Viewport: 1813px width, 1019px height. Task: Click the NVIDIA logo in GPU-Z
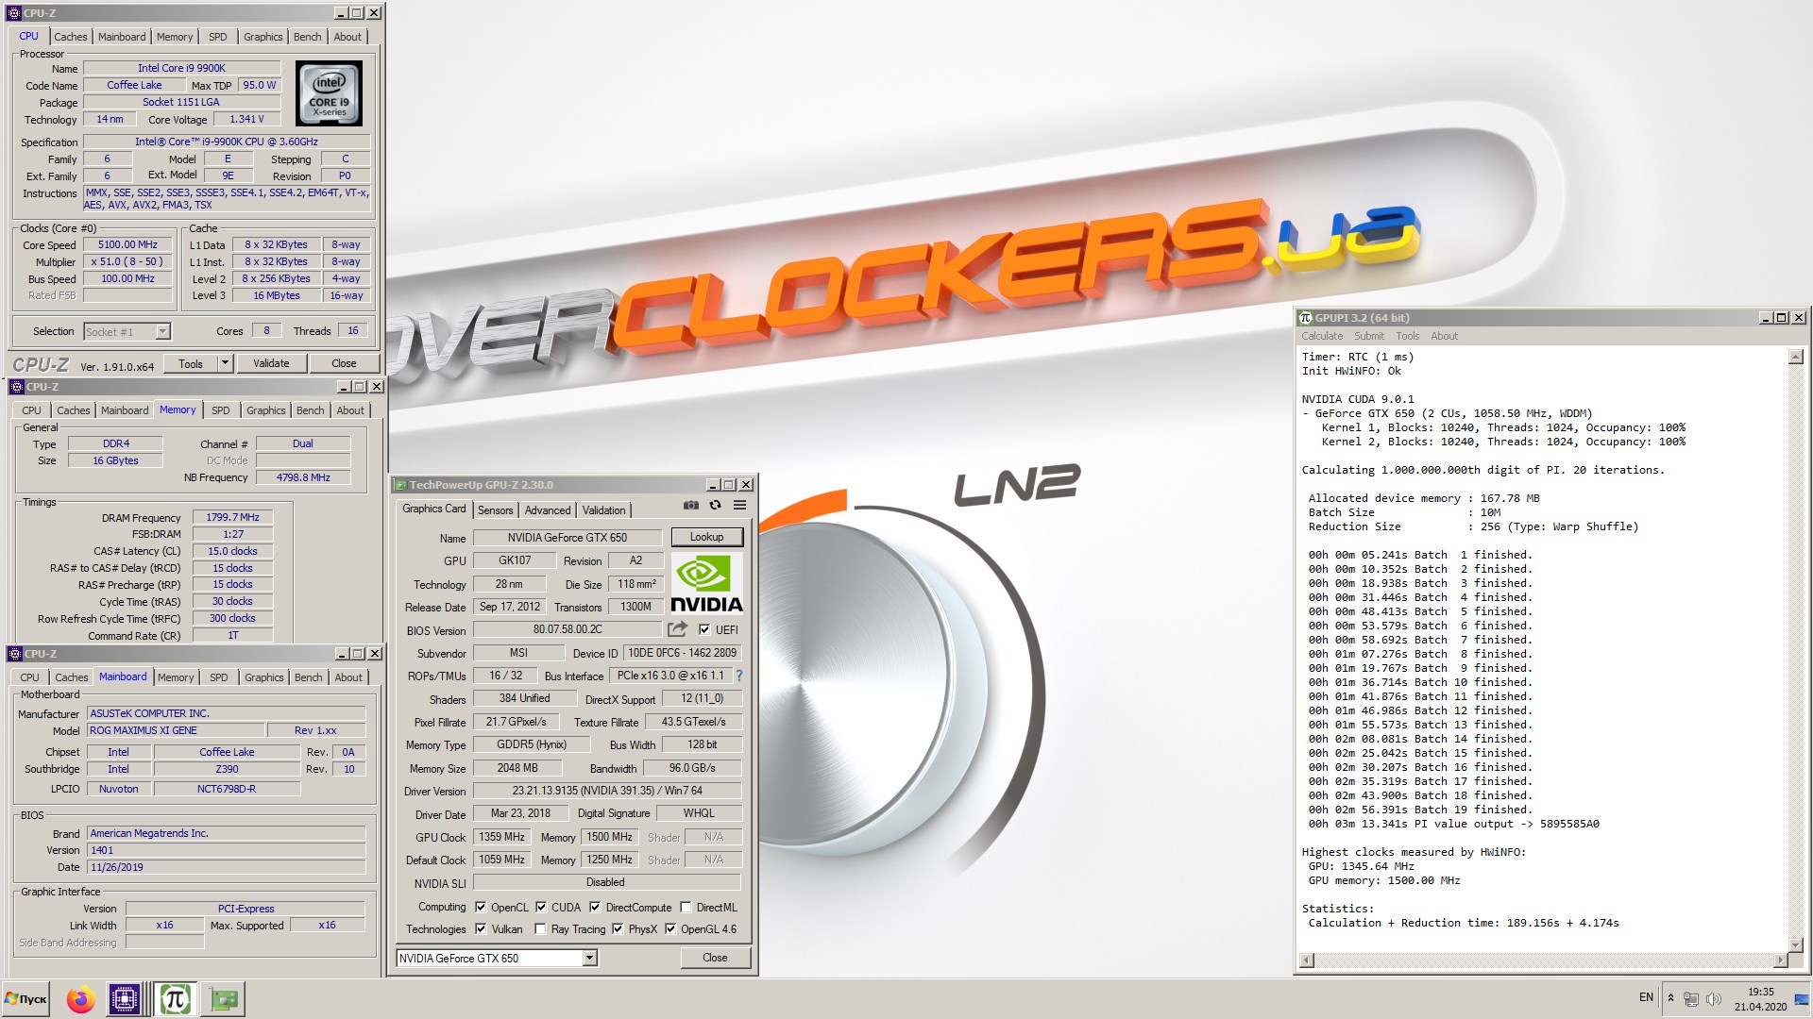click(x=706, y=583)
